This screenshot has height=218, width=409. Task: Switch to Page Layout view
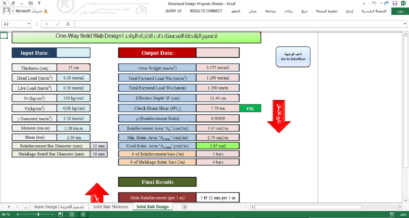click(72, 214)
